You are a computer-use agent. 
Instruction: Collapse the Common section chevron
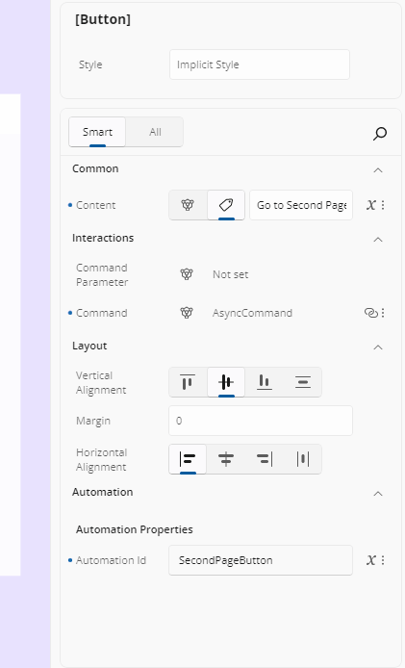pos(378,170)
